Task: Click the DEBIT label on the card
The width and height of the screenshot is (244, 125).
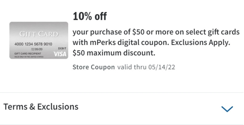Action: 62,49
